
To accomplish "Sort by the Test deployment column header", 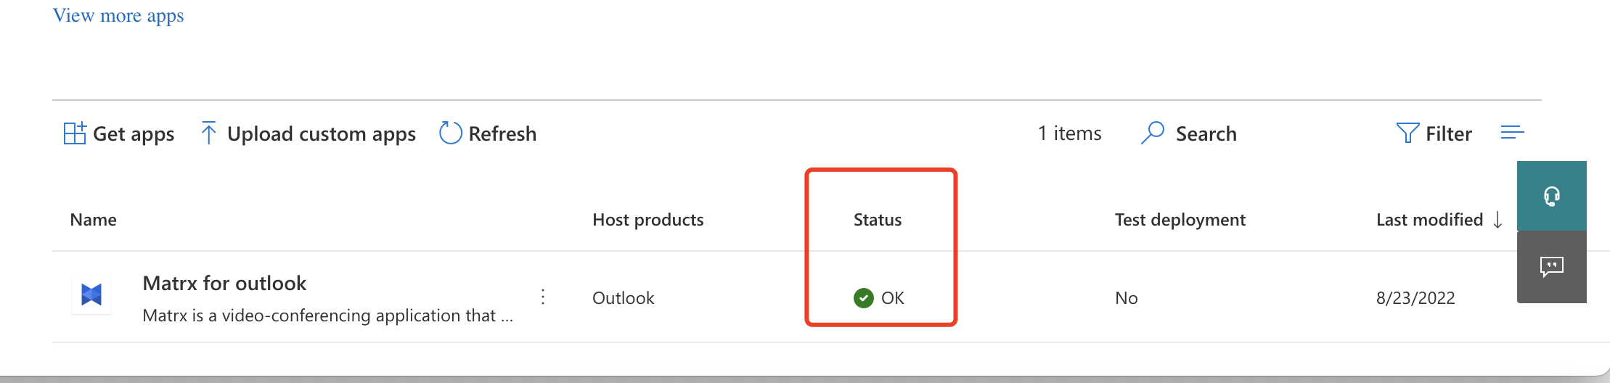I will coord(1180,220).
